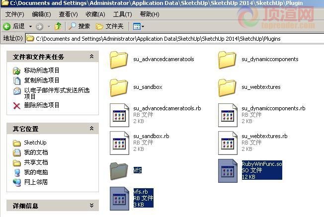Open the 编辑(E) menu
The image size is (324, 217).
point(41,14)
